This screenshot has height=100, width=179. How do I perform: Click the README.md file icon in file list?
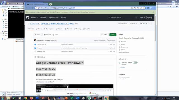35,51
